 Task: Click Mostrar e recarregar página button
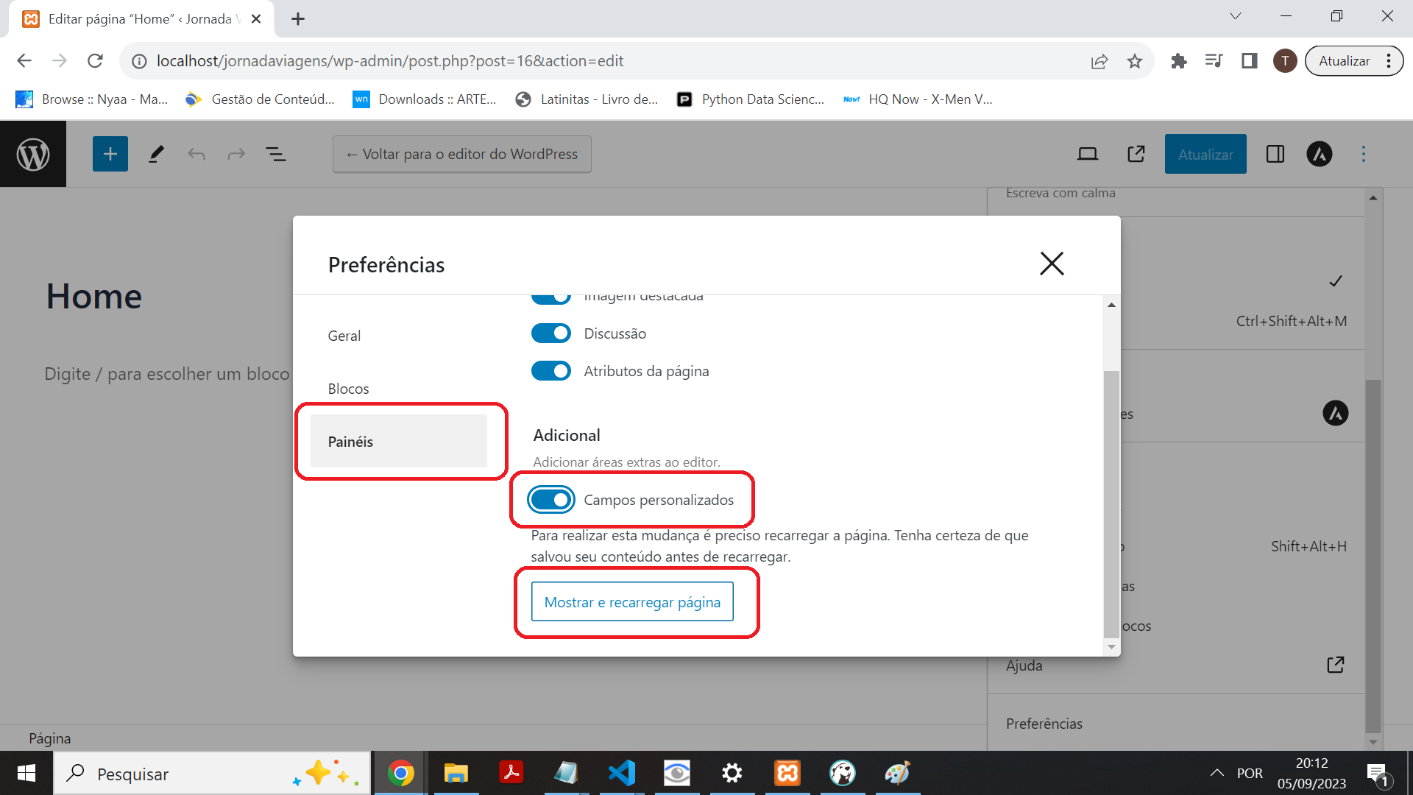click(x=631, y=602)
